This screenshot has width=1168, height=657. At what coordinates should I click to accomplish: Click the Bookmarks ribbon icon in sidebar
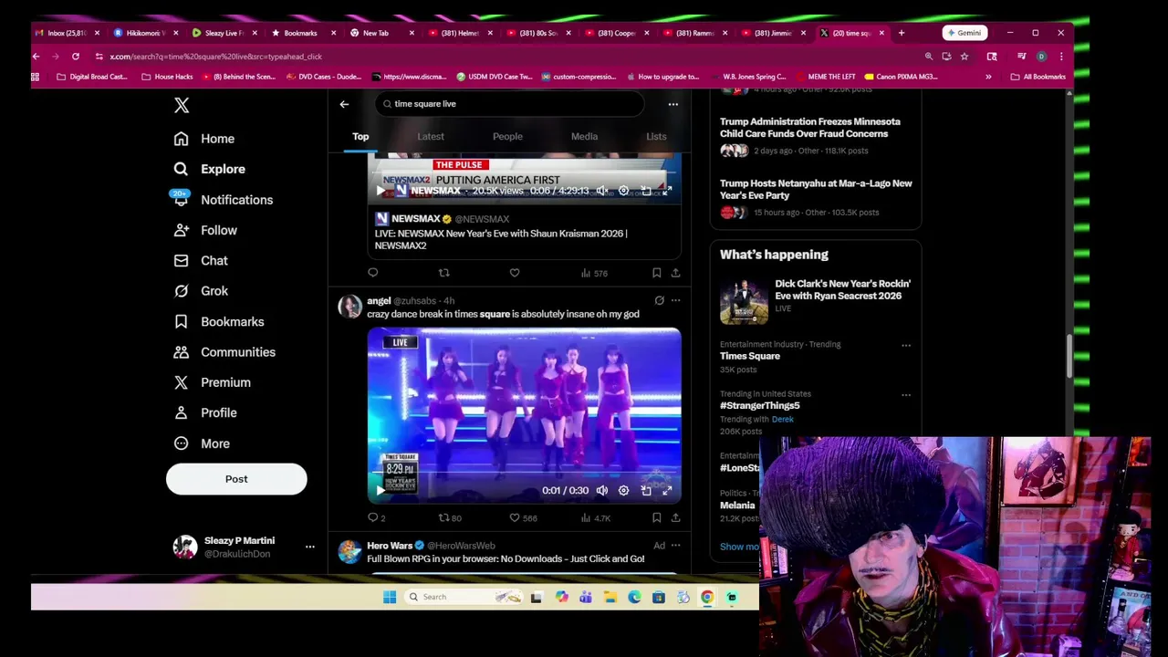pos(182,321)
